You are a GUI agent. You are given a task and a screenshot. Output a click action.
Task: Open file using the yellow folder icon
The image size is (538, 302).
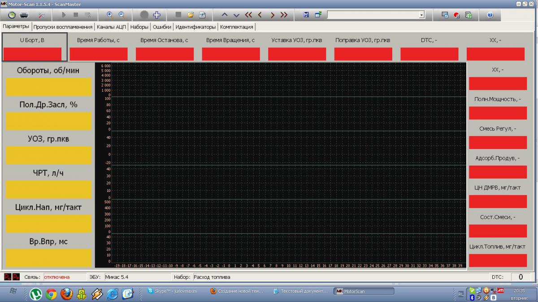click(x=191, y=15)
